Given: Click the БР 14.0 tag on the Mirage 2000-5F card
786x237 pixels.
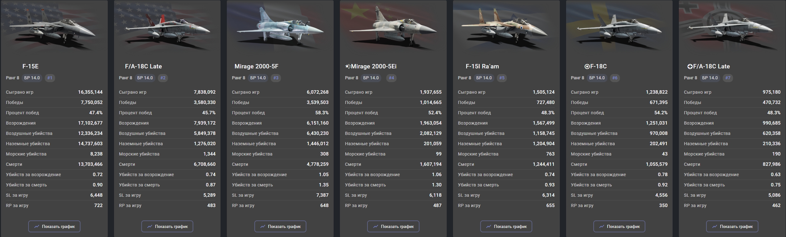Looking at the screenshot, I should (258, 78).
